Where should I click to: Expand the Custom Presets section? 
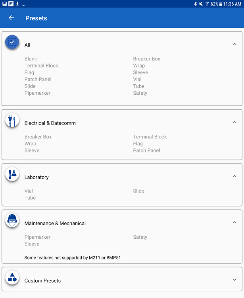pyautogui.click(x=234, y=280)
